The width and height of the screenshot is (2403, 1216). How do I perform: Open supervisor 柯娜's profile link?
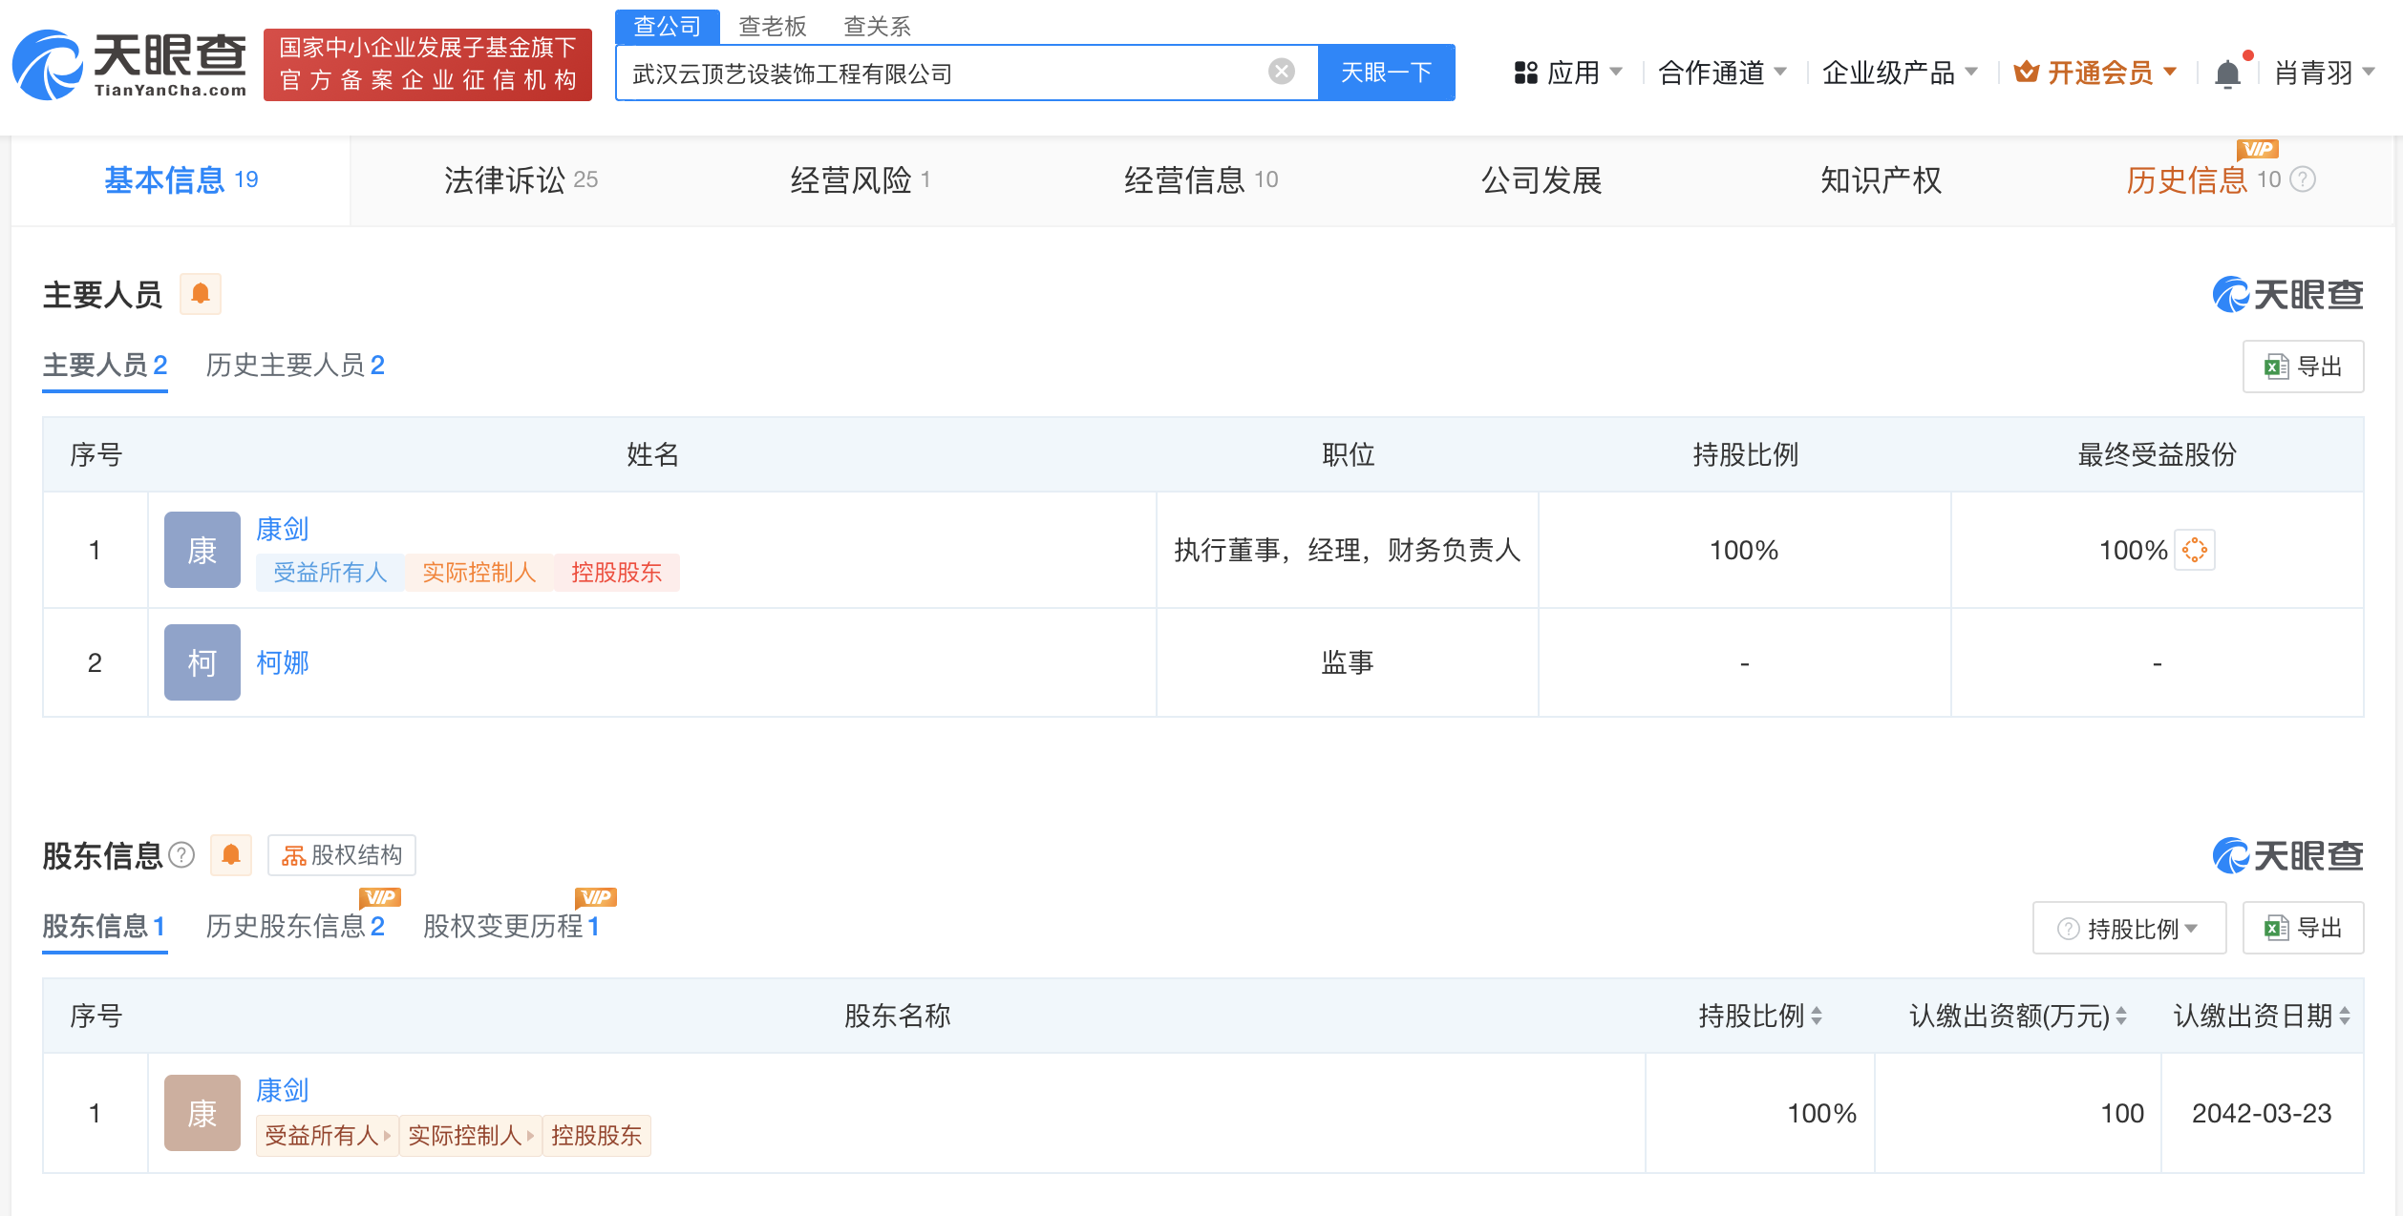click(284, 662)
